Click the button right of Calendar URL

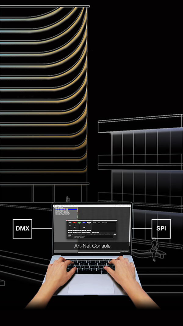115,234
